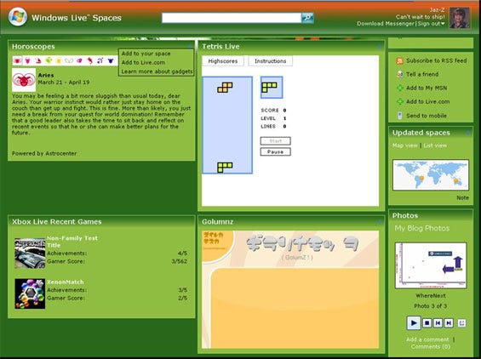Image resolution: width=481 pixels, height=359 pixels.
Task: Select the purple archer zodiac icon
Action: point(100,60)
